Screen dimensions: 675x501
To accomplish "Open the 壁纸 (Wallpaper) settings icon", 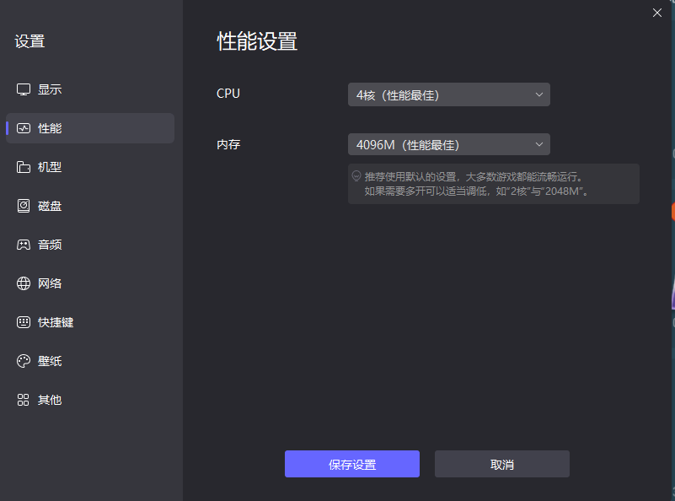I will [23, 360].
